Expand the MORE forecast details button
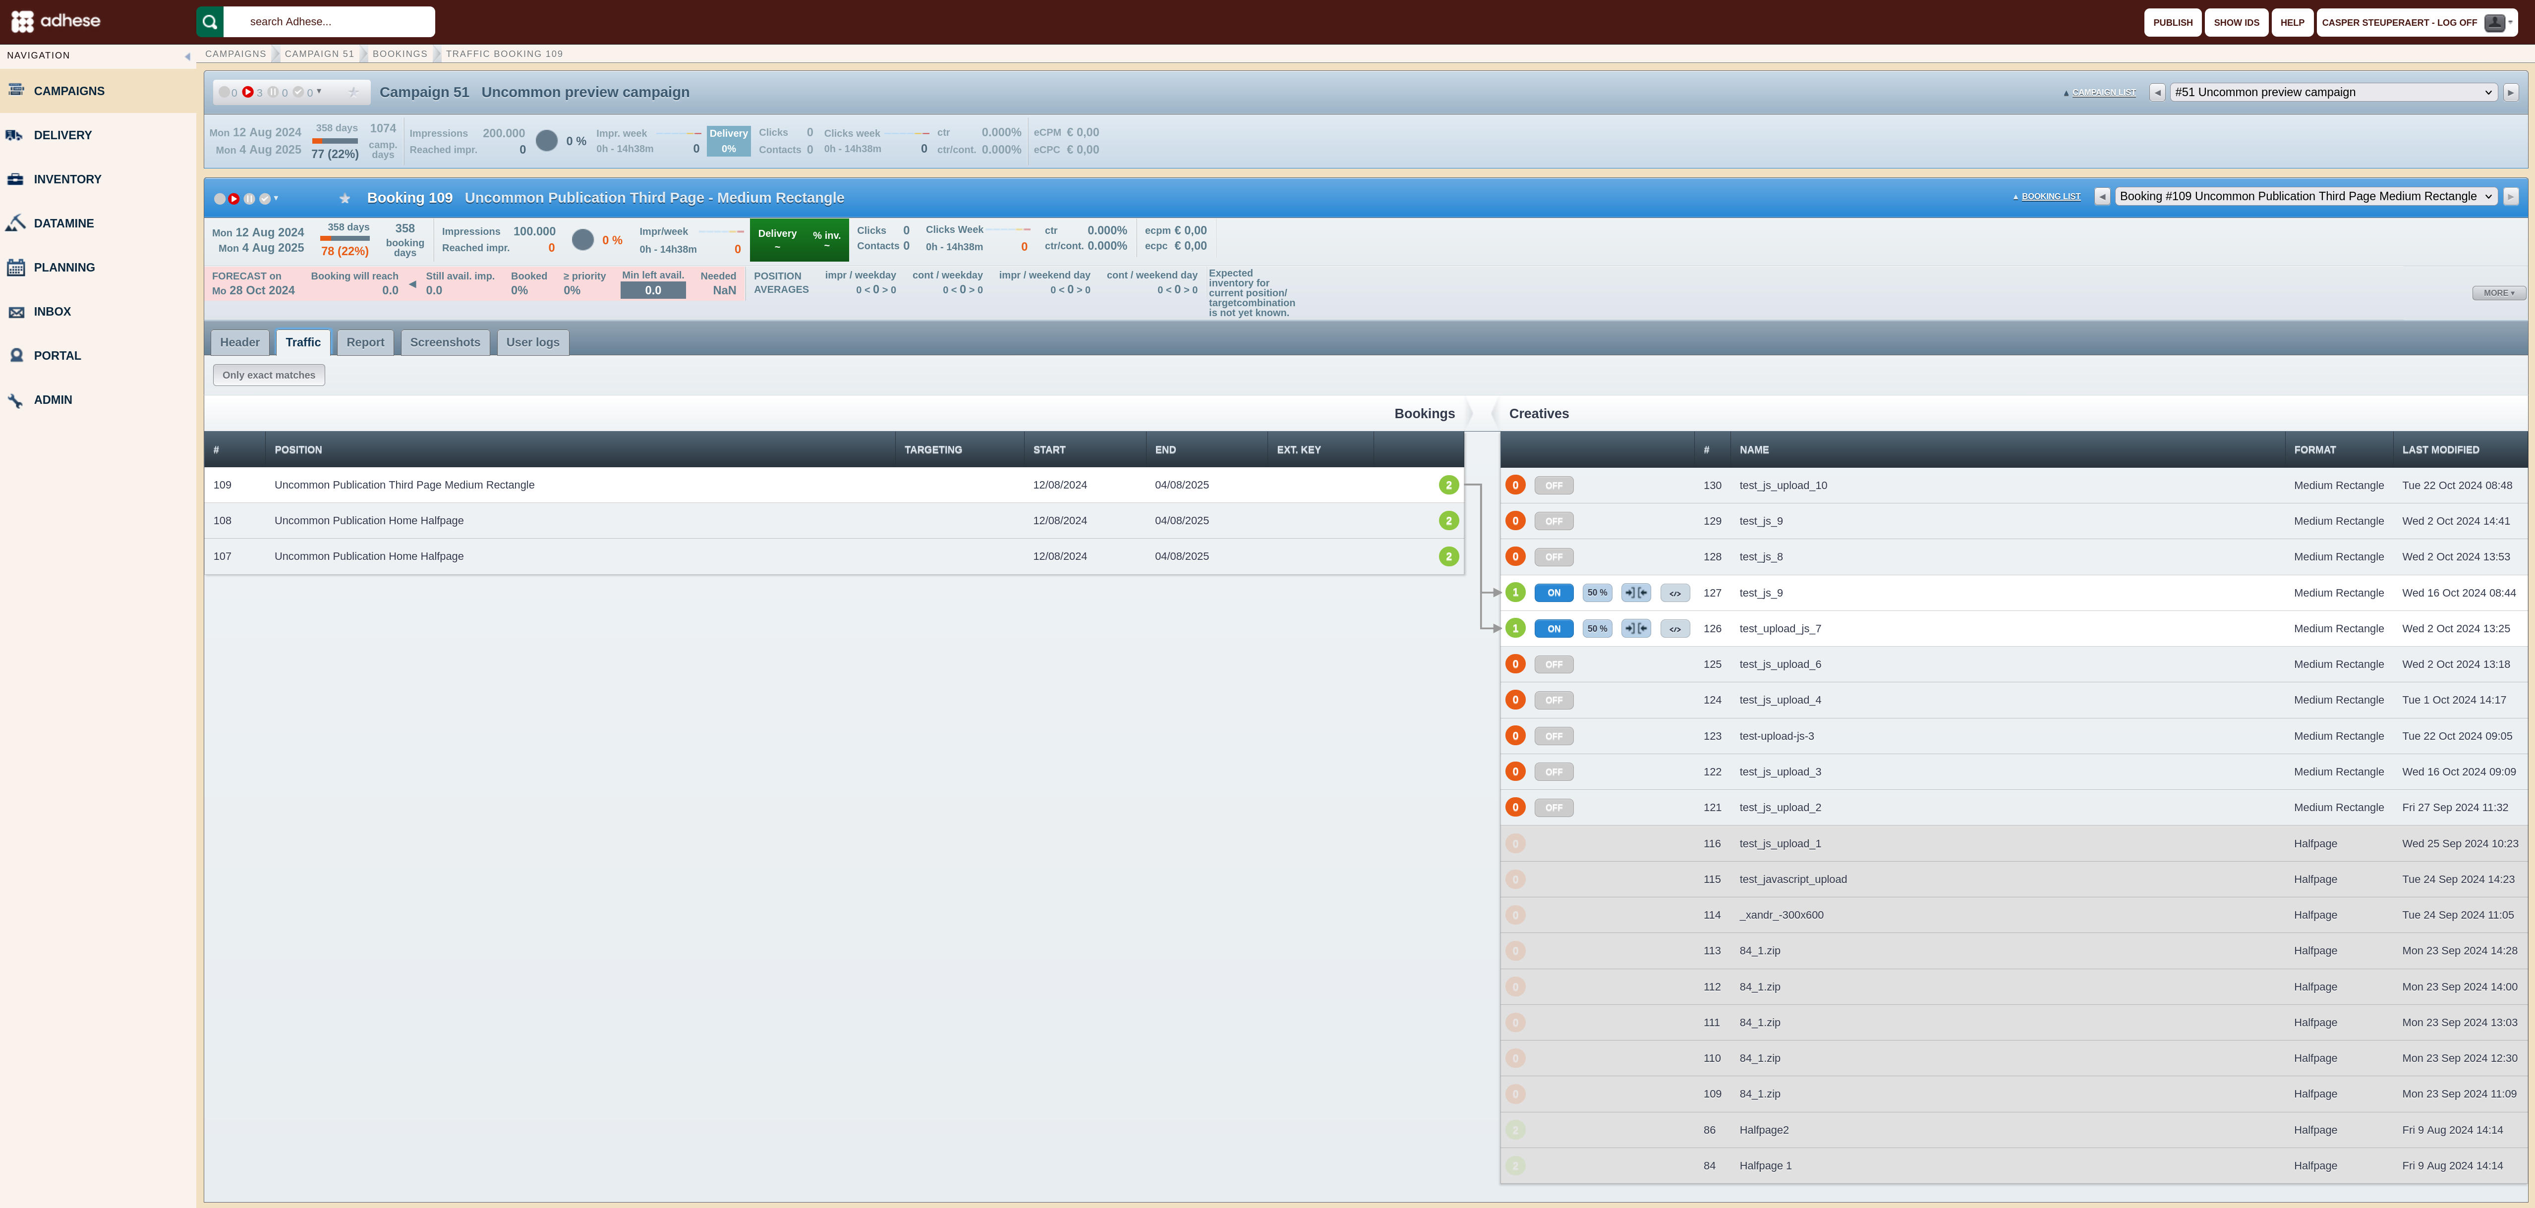The height and width of the screenshot is (1208, 2535). coord(2499,293)
